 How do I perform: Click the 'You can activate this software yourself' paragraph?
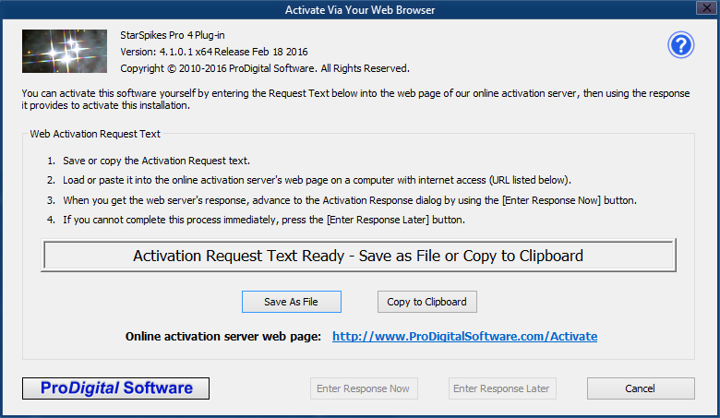[355, 99]
